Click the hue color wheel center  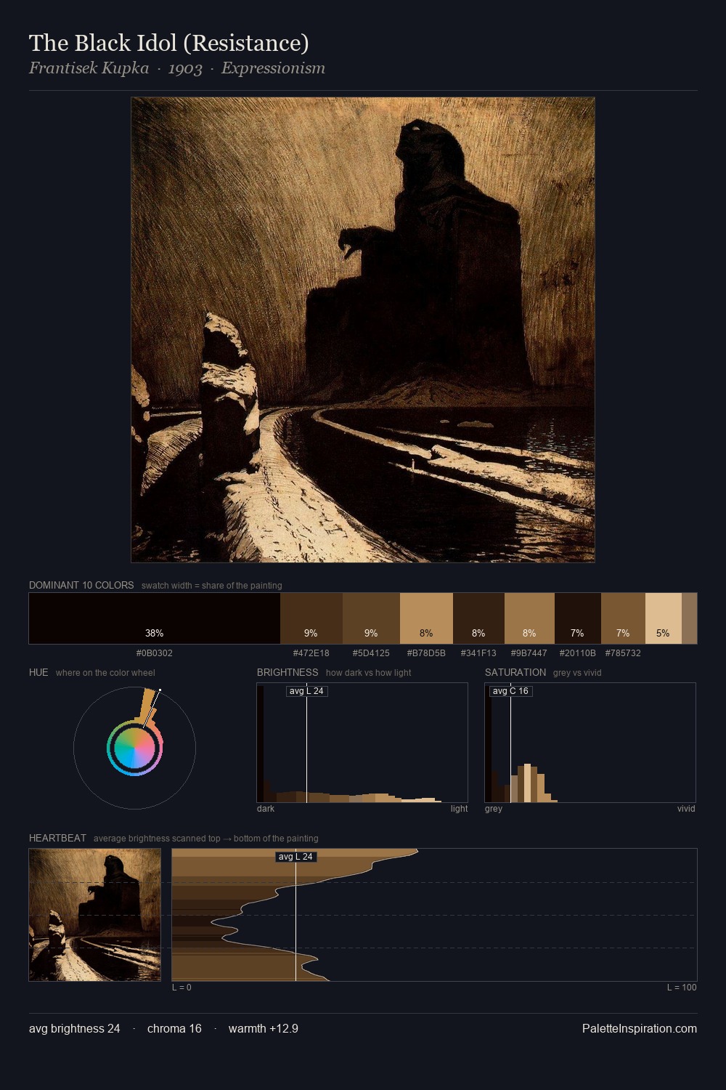pos(134,748)
